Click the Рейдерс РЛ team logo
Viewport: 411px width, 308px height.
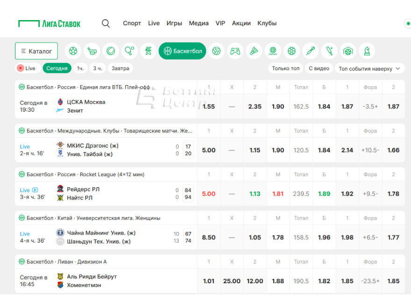tap(60, 189)
